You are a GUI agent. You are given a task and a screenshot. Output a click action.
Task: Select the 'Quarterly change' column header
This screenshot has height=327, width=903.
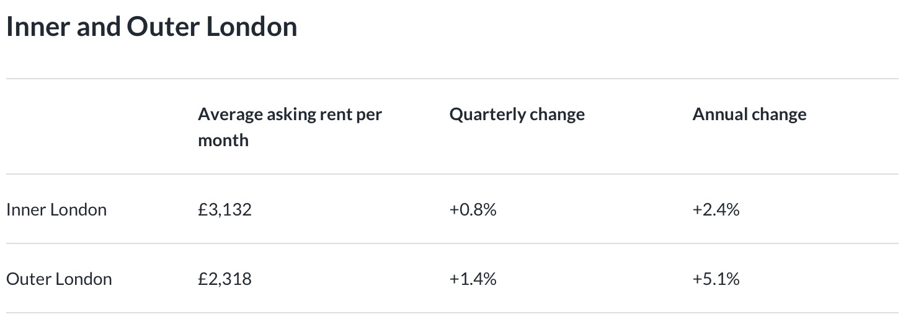tap(517, 115)
